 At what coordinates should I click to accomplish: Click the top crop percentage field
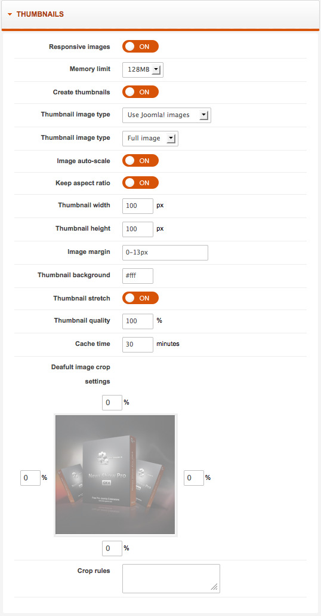[112, 403]
